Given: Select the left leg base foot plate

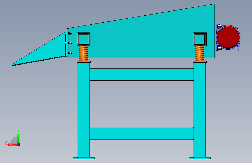Looking at the screenshot, I should [84, 158].
